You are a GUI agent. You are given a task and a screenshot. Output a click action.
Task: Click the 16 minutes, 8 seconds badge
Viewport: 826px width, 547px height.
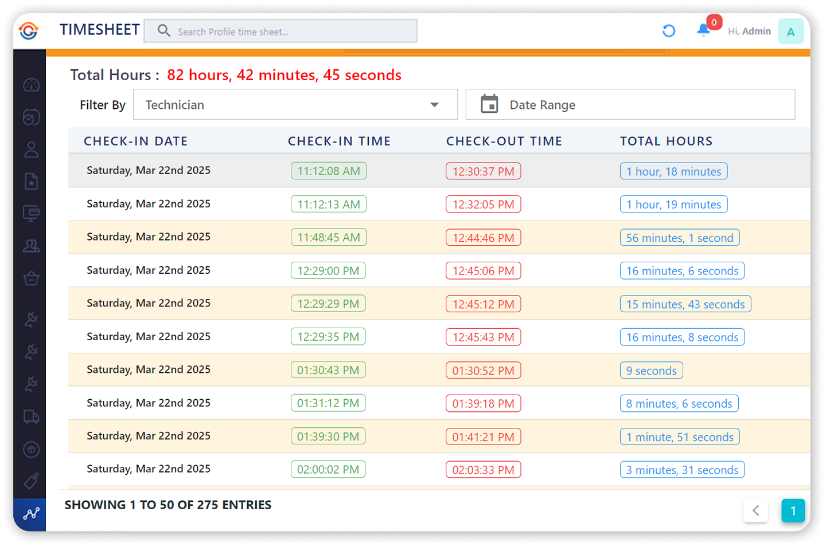[x=683, y=337]
